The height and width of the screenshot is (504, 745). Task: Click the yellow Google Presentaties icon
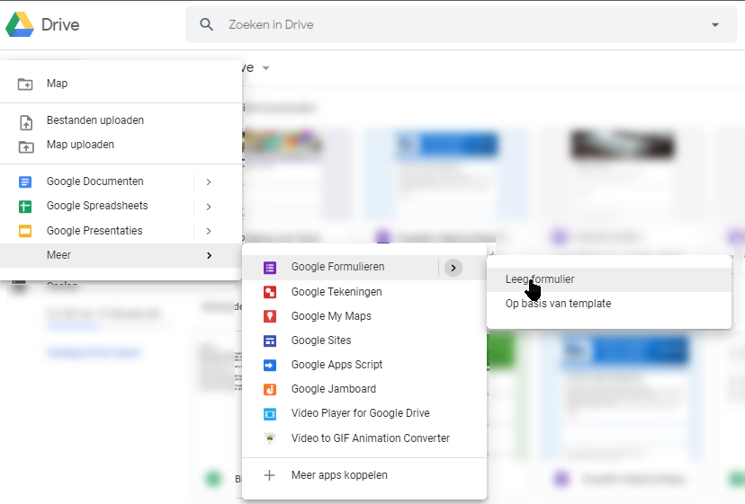pyautogui.click(x=25, y=231)
